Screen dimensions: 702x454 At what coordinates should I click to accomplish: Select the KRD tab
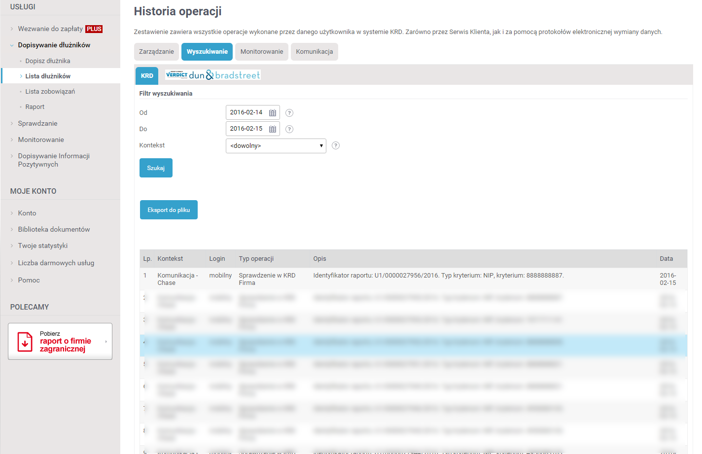[x=147, y=76]
